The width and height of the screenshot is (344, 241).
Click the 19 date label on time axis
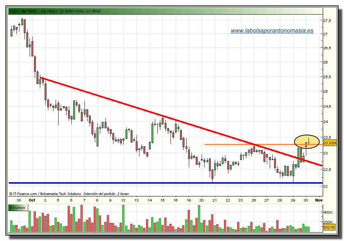point(189,200)
